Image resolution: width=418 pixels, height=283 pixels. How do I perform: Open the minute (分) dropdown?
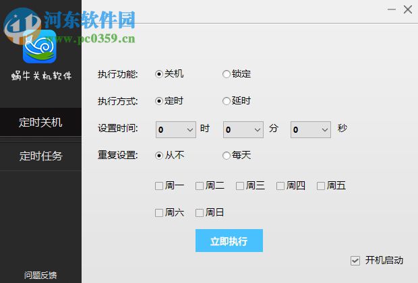click(x=243, y=130)
